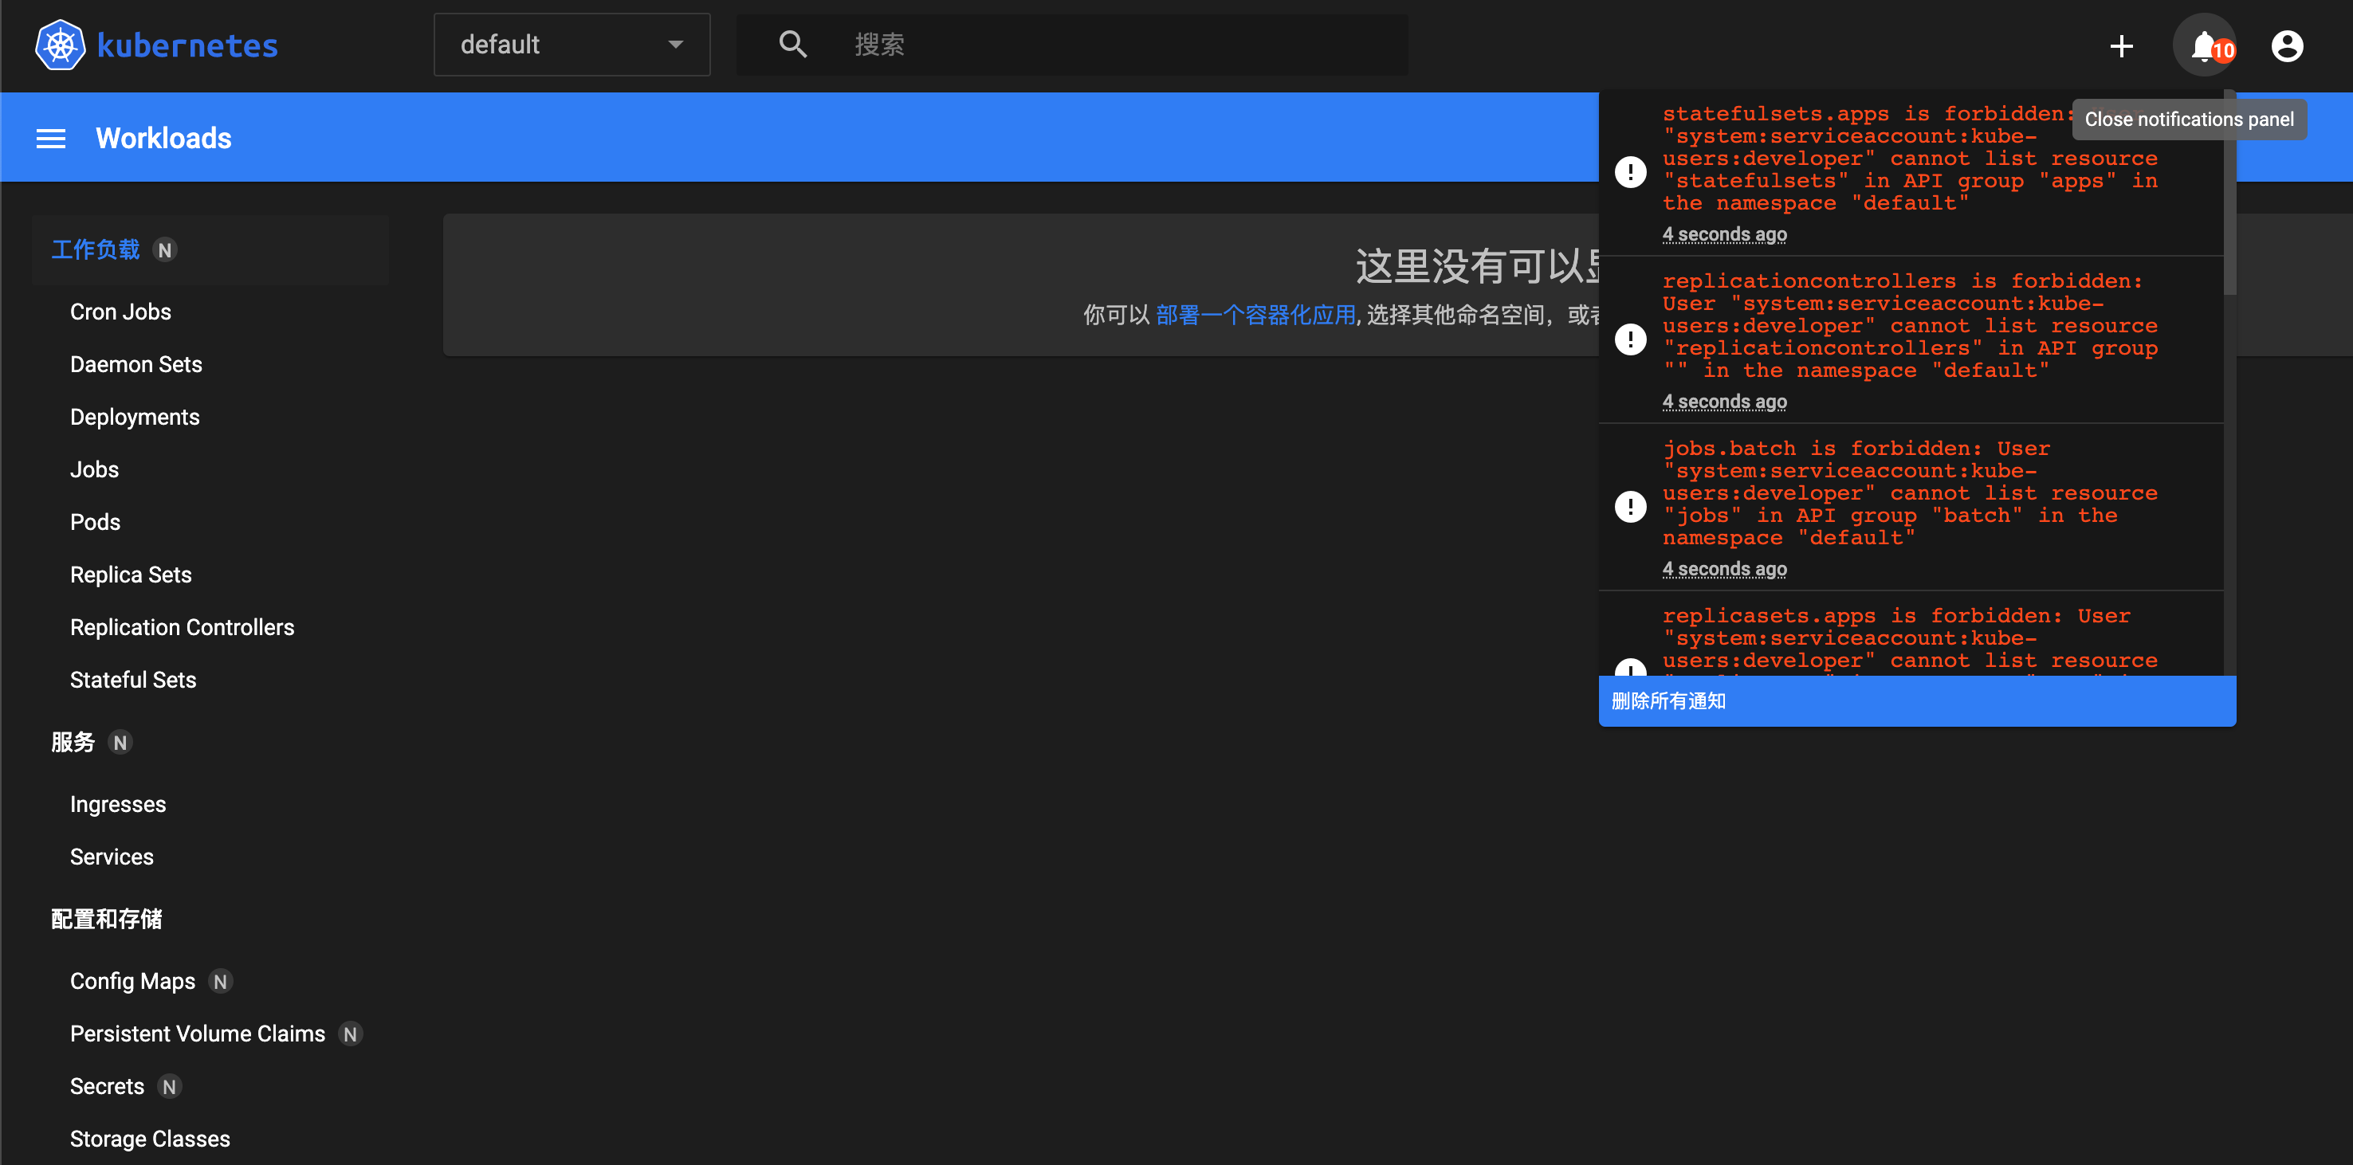Select the 配置和存储 section heading

pos(107,920)
